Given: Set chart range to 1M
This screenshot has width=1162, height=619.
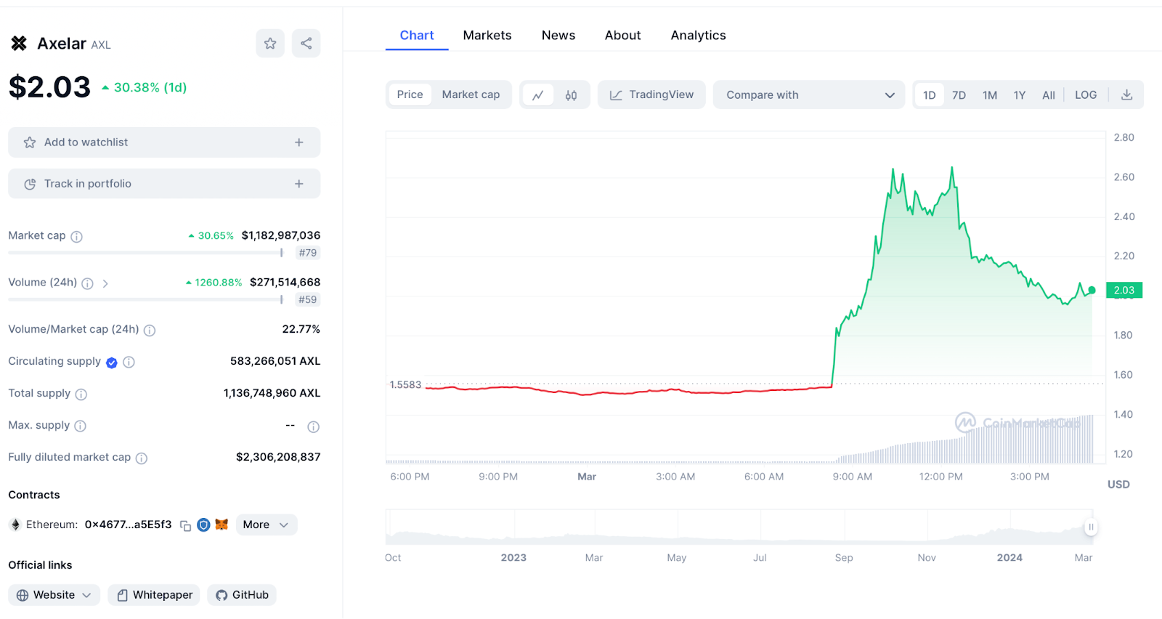Looking at the screenshot, I should tap(990, 95).
